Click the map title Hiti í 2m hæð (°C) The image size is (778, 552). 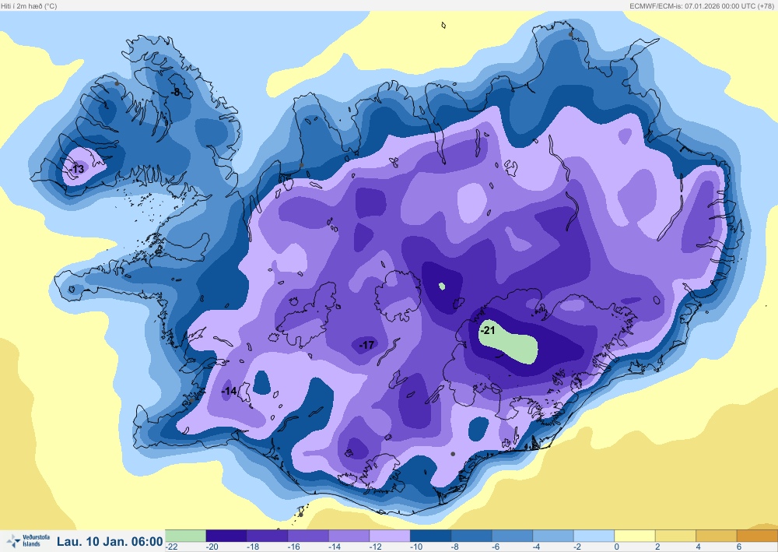29,6
